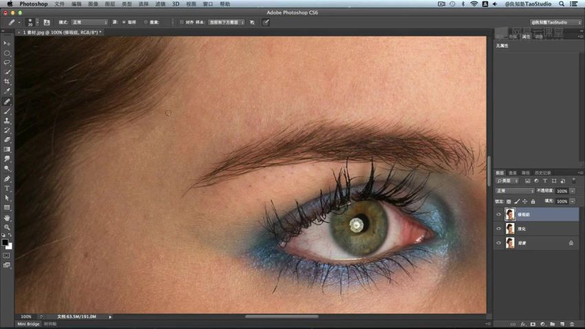Toggle tablet pressure size icon
This screenshot has height=329, width=585.
point(266,23)
